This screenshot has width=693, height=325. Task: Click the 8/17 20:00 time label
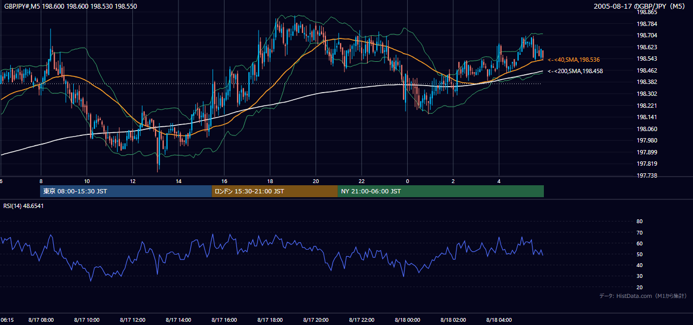tap(316, 320)
